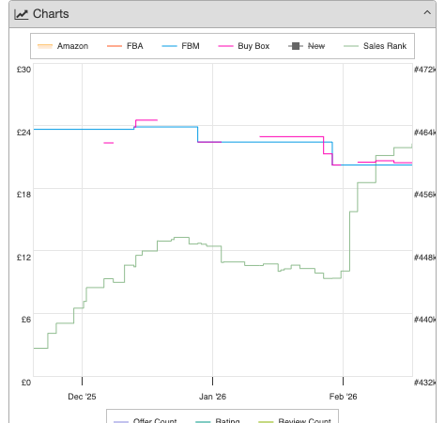Screen dimensions: 445x423
Task: Click the Charts line-graph icon
Action: (x=22, y=14)
